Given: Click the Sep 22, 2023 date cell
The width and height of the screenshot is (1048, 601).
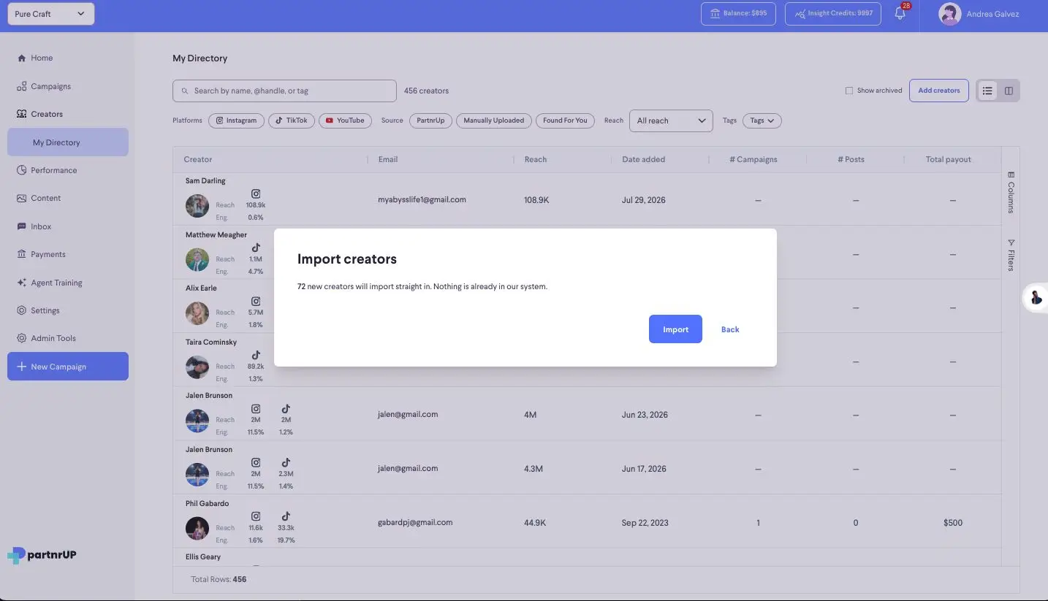Looking at the screenshot, I should pyautogui.click(x=645, y=523).
